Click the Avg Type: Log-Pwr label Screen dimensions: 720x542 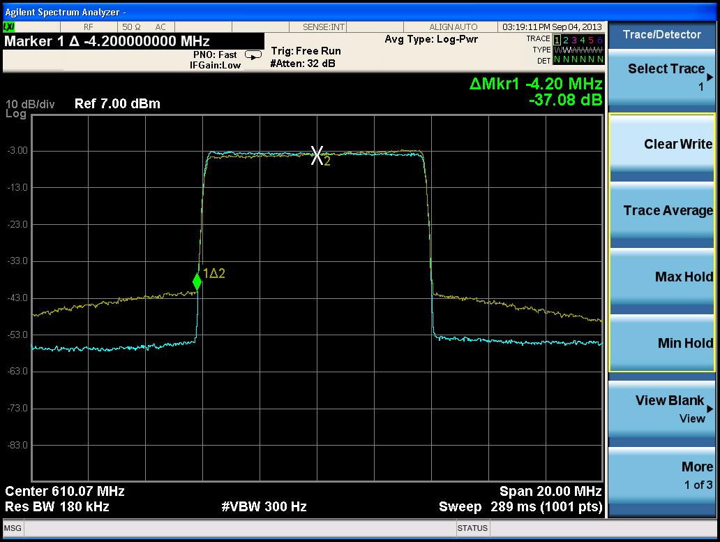coord(431,39)
